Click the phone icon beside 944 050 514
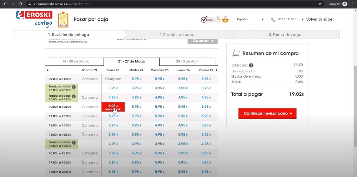 click(x=273, y=19)
